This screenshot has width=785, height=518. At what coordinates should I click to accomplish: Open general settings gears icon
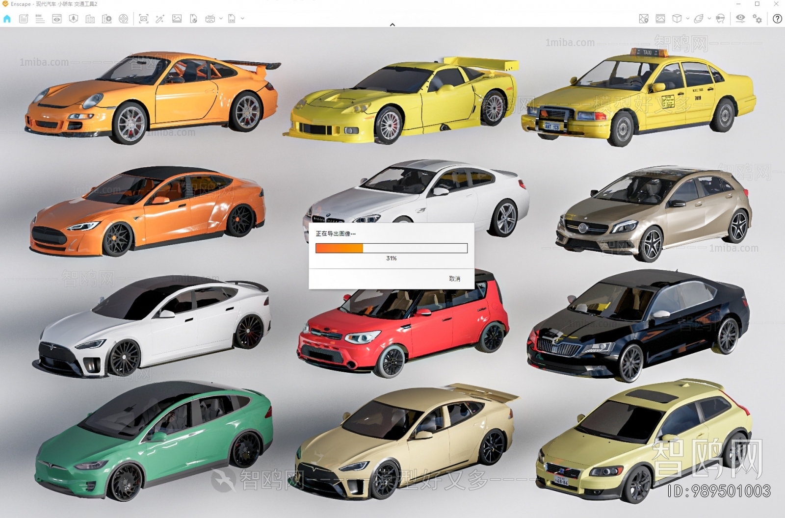click(758, 19)
